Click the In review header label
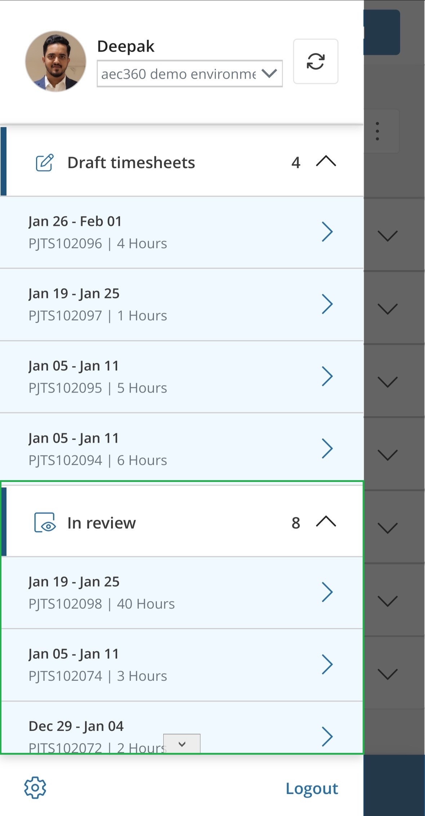425x816 pixels. point(102,523)
